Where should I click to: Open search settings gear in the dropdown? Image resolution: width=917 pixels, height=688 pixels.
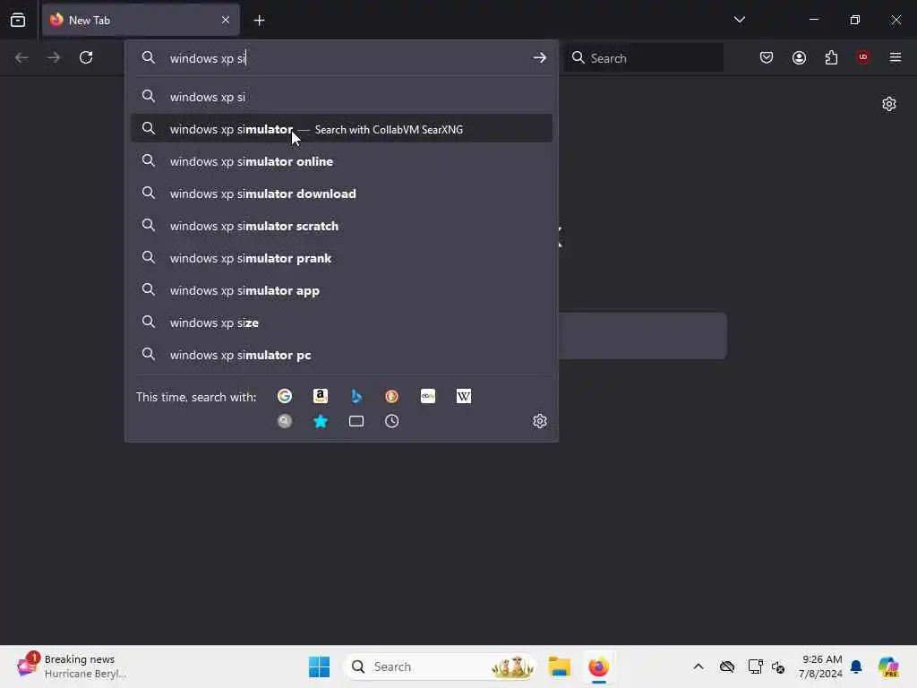[x=540, y=421]
